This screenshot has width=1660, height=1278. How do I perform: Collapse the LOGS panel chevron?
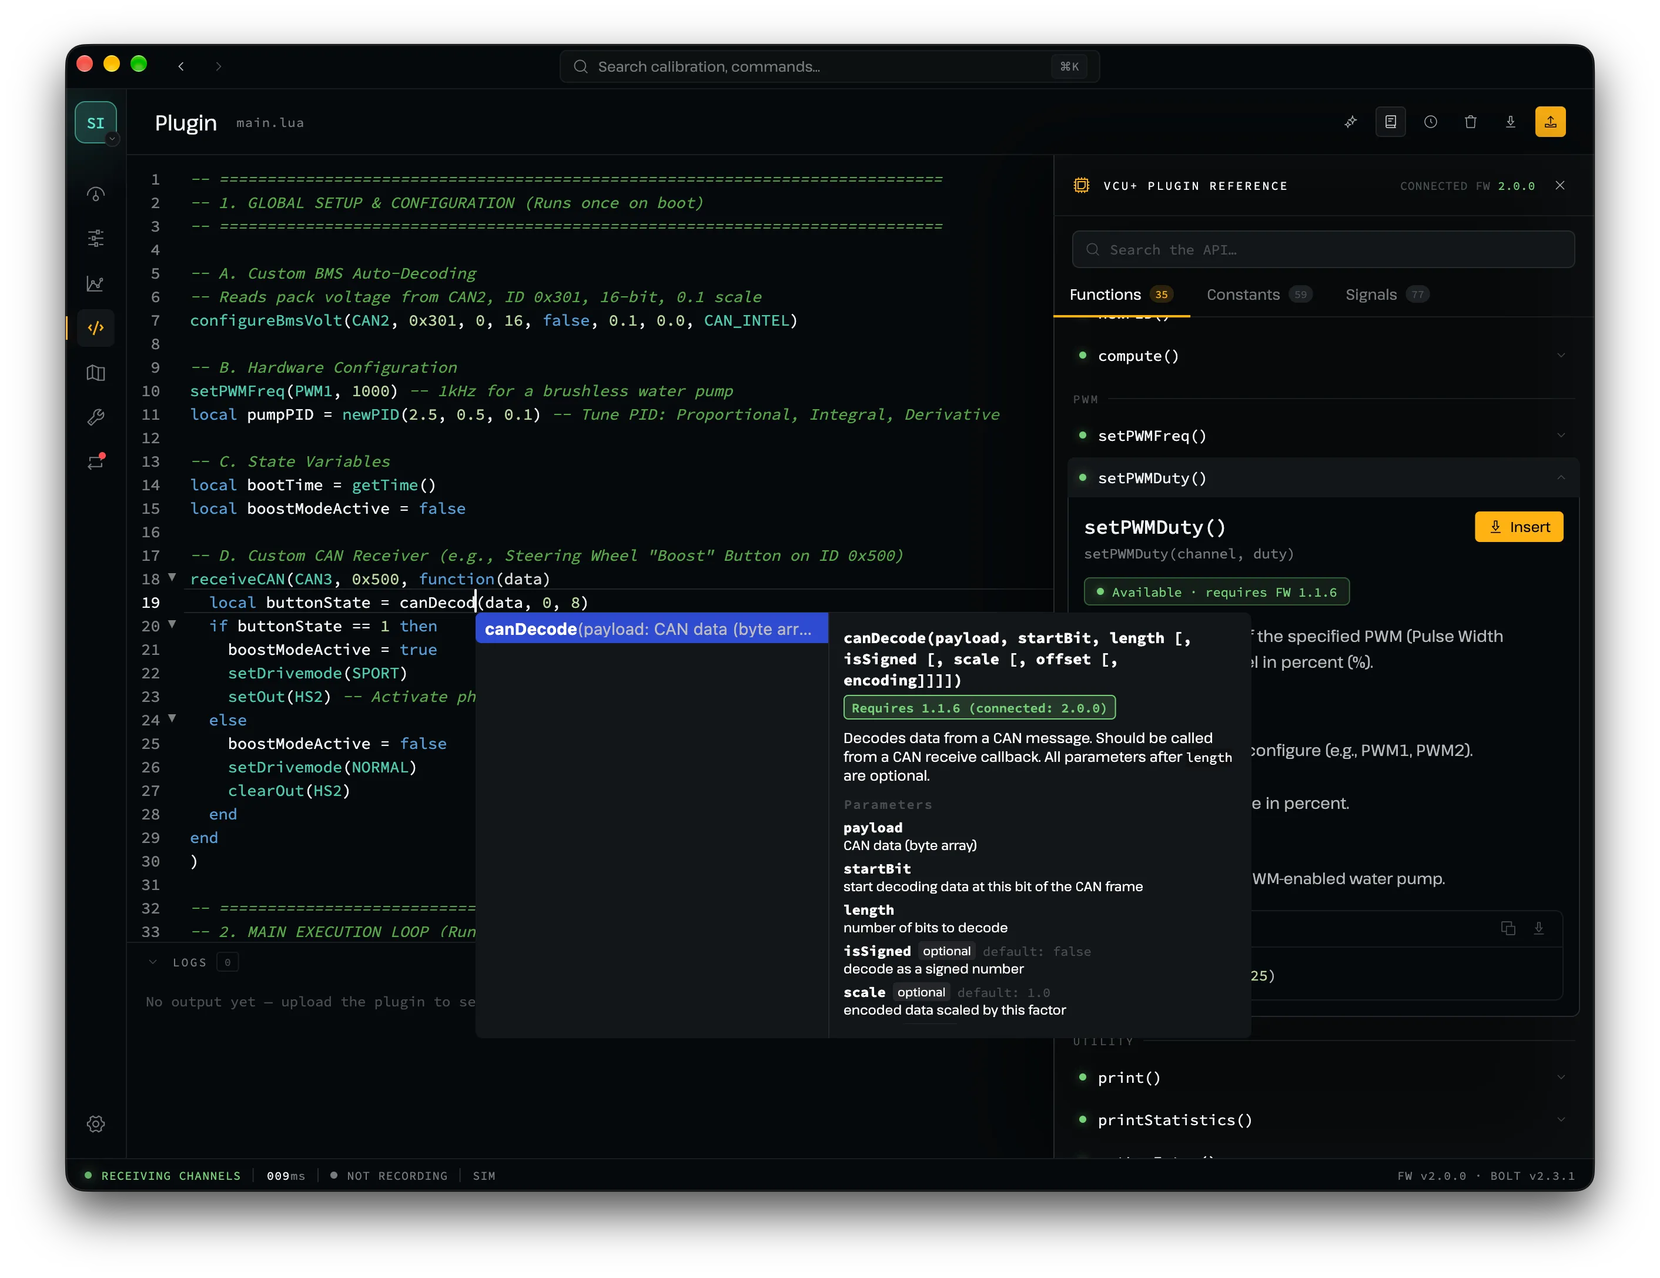[153, 962]
